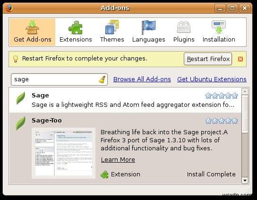Screen dimensions: 257x200
Task: Follow the Learn More link
Action: [118, 160]
